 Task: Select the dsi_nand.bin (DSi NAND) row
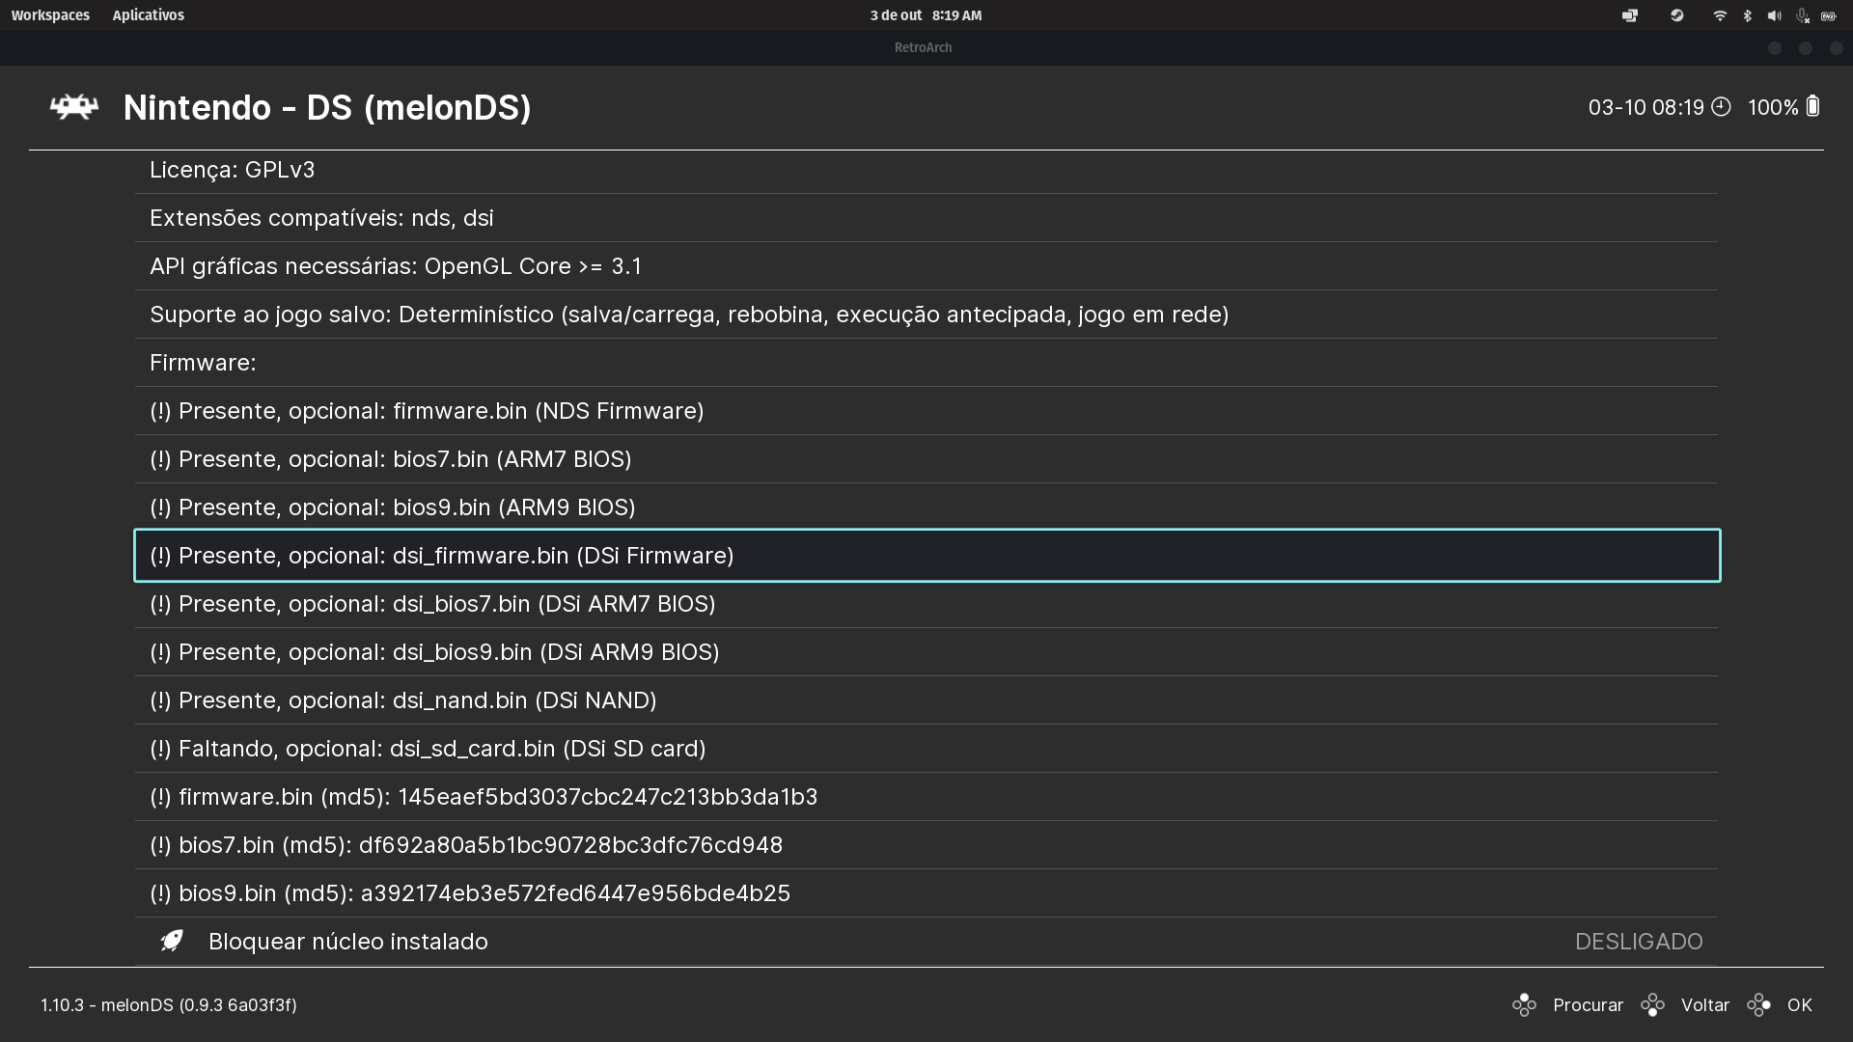coord(926,700)
